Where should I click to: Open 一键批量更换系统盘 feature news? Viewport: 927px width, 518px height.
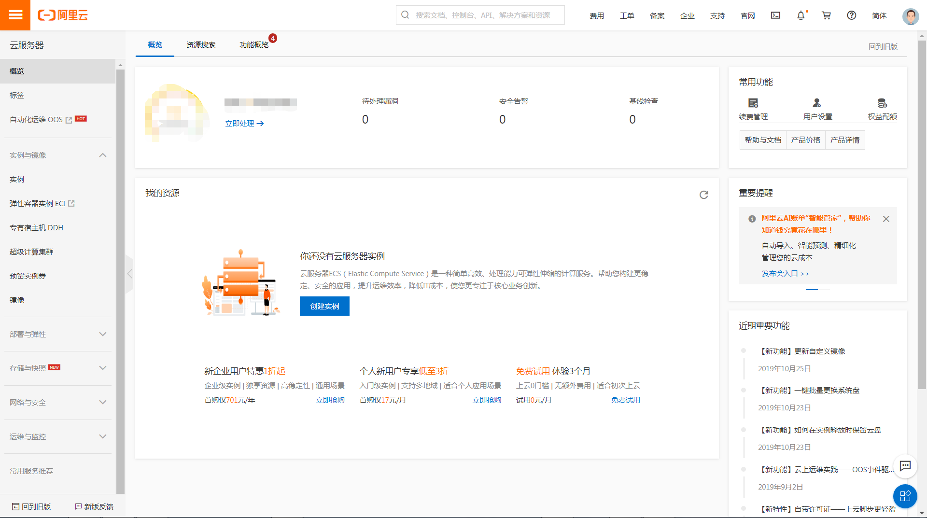(x=809, y=391)
